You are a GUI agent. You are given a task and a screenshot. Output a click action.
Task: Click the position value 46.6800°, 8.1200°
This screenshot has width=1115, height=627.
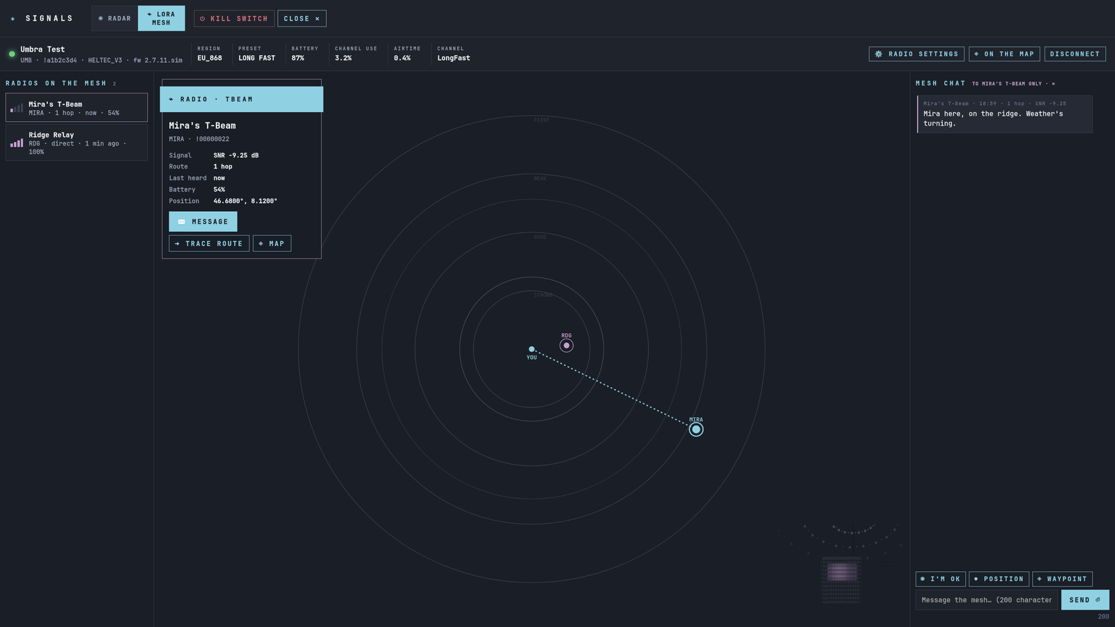coord(245,201)
